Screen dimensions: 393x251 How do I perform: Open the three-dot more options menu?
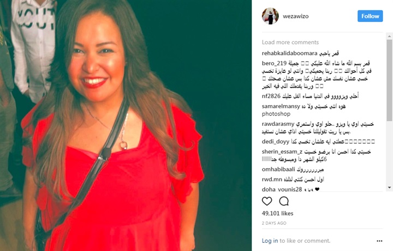(379, 241)
